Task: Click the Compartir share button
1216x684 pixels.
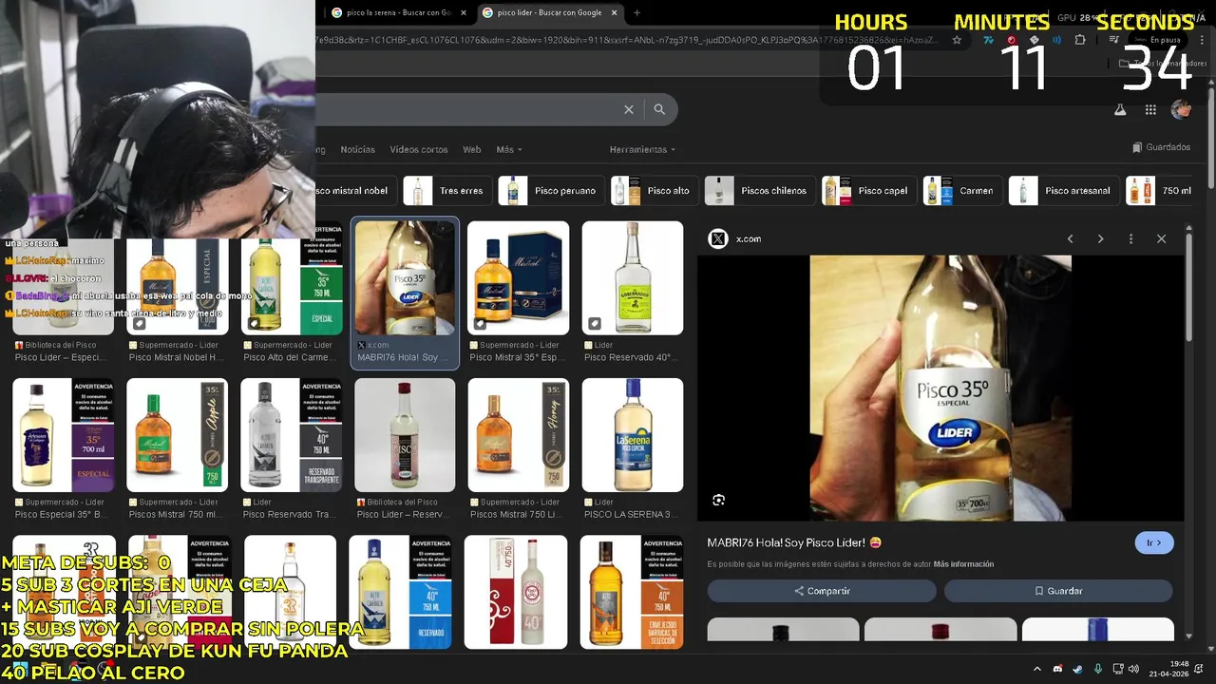Action: 822,591
